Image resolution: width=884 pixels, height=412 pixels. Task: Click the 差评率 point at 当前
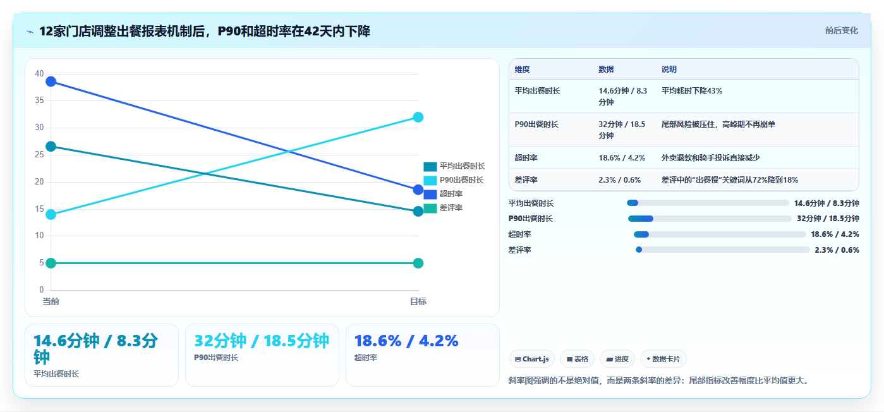[51, 263]
